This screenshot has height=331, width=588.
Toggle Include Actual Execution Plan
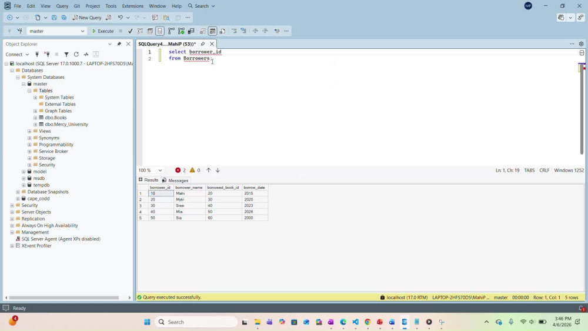[171, 31]
